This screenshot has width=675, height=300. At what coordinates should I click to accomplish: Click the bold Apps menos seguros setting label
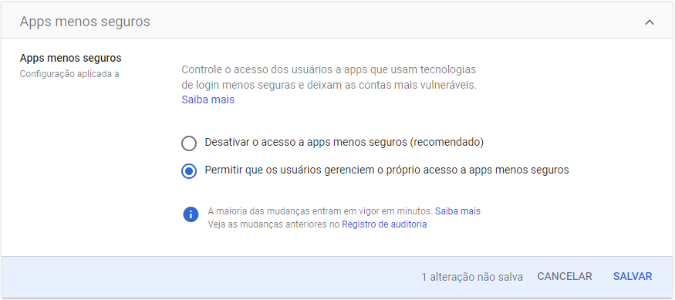71,58
